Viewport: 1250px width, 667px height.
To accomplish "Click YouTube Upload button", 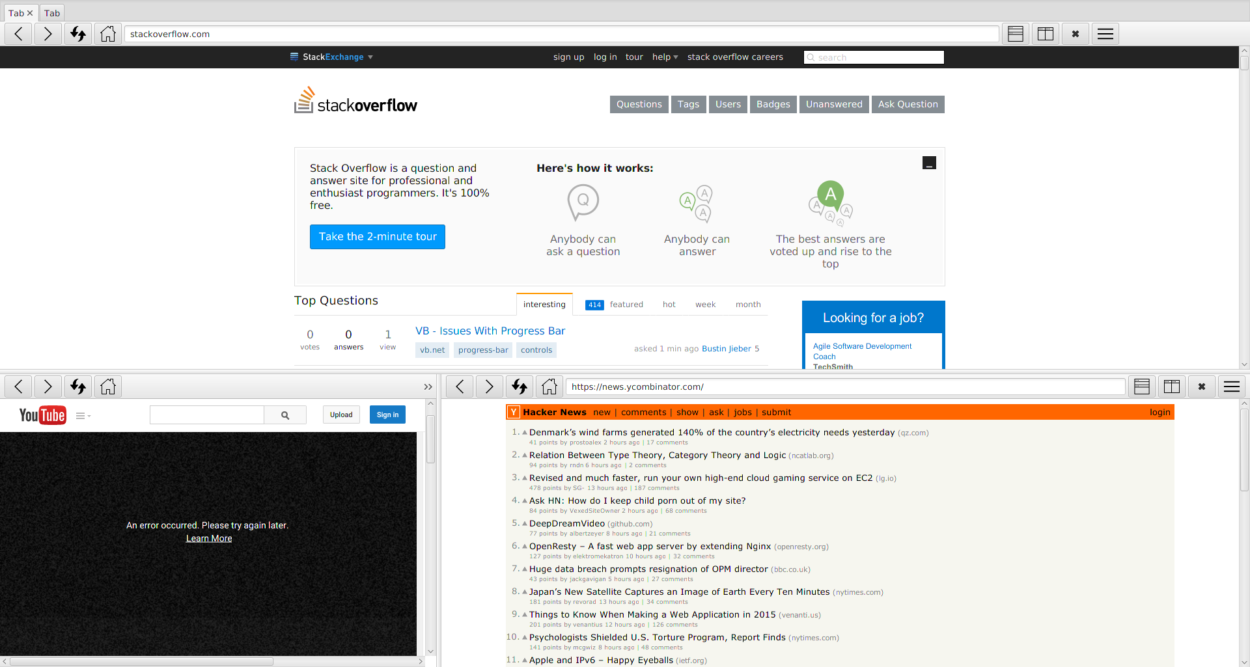I will point(341,415).
